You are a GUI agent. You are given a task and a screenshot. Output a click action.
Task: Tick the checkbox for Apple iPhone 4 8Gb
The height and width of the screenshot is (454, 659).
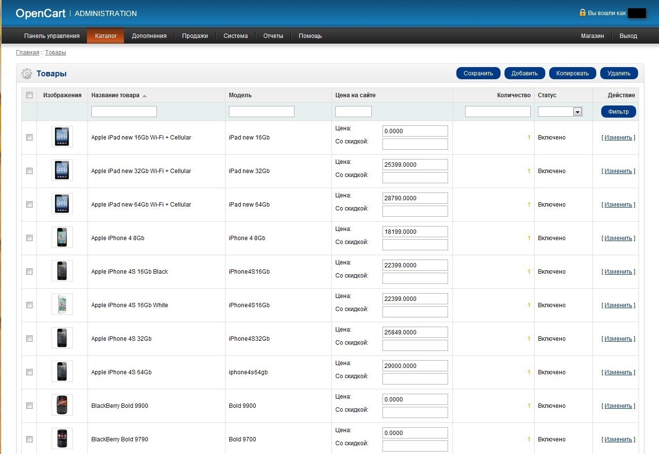click(x=29, y=238)
